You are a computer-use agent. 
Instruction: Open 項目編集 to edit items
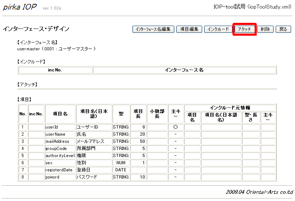click(189, 29)
